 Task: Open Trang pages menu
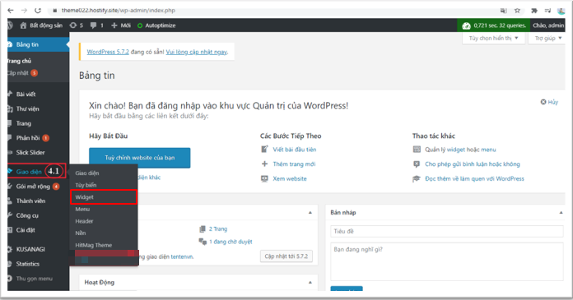click(38, 123)
